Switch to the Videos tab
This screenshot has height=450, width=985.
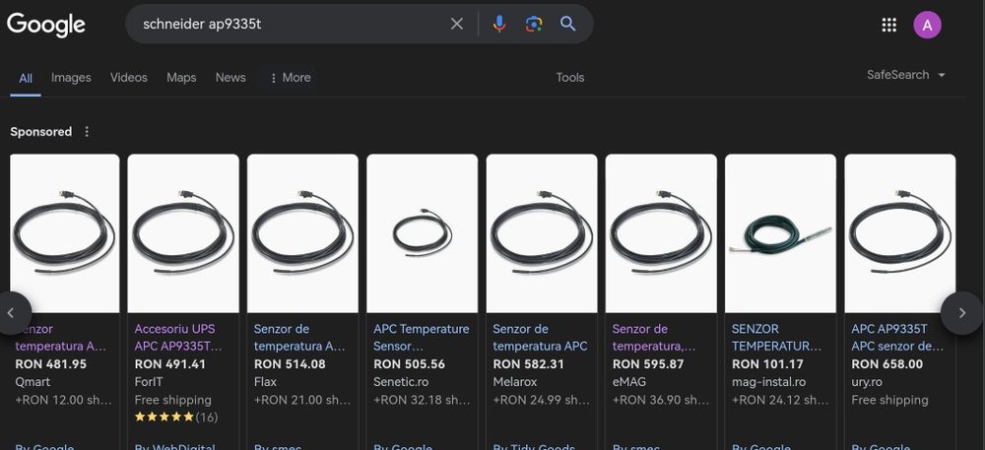[x=129, y=78]
